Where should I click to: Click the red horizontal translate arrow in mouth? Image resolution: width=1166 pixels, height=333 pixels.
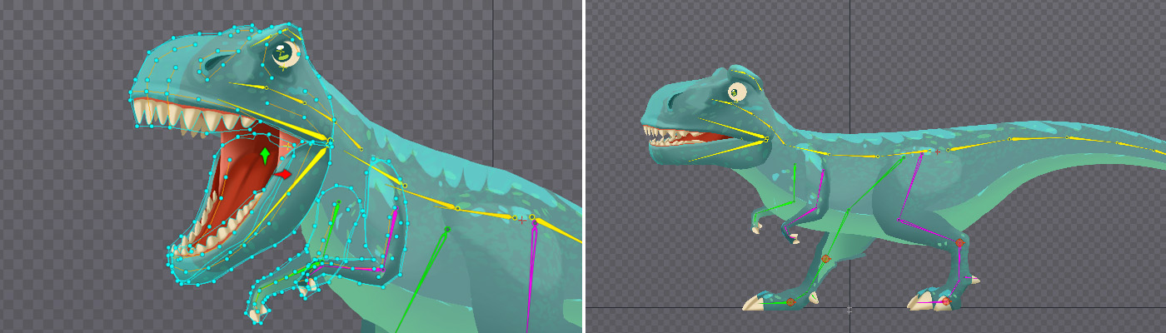(x=283, y=174)
